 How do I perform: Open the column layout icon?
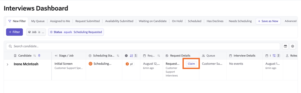click(285, 46)
